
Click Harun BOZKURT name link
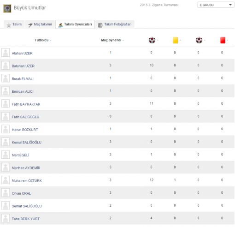[x=25, y=130]
